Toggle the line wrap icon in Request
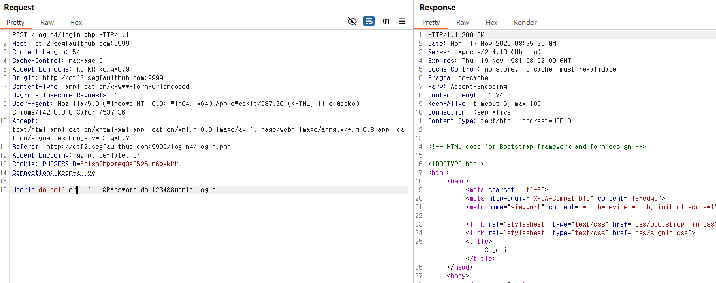The height and width of the screenshot is (283, 716). click(369, 22)
